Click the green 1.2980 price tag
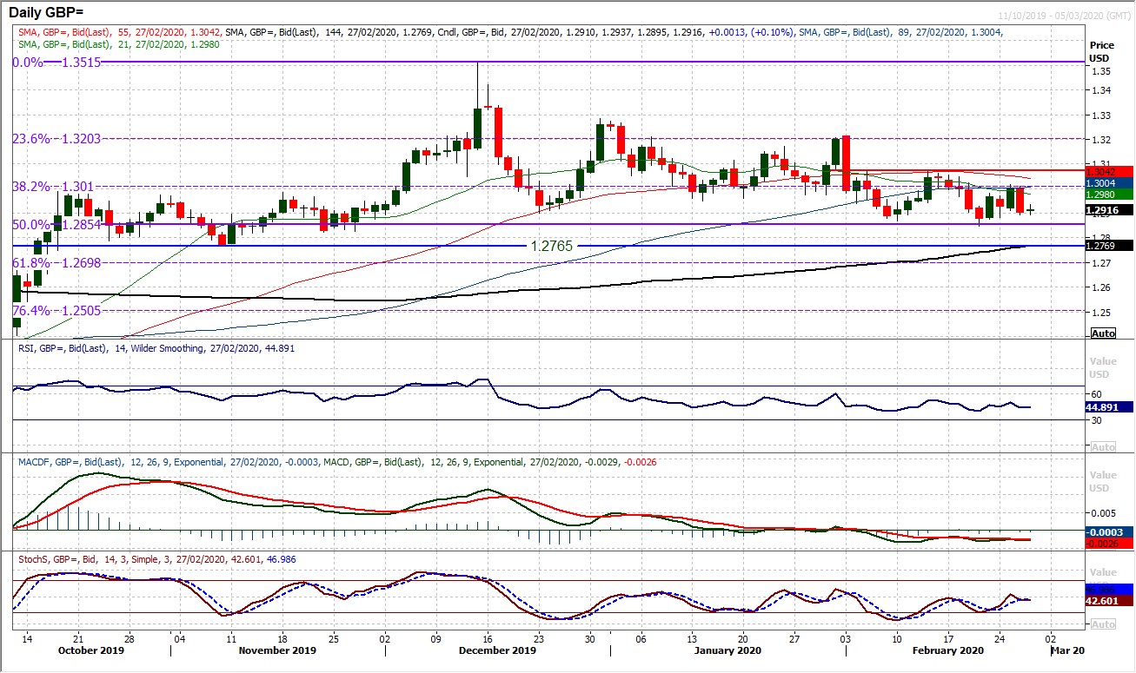 tap(1110, 195)
